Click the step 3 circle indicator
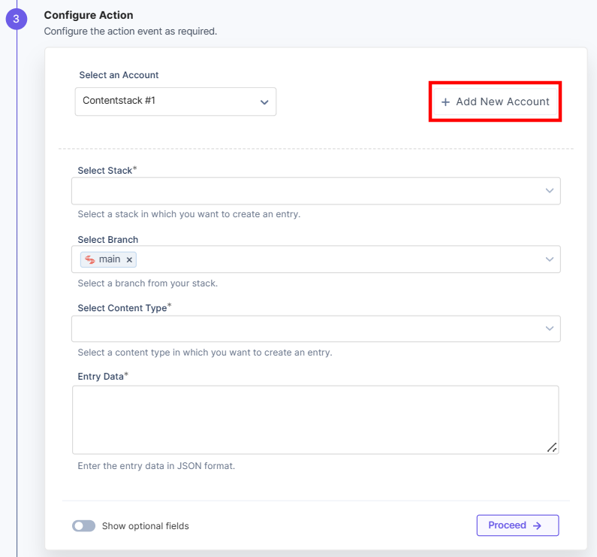 17,19
